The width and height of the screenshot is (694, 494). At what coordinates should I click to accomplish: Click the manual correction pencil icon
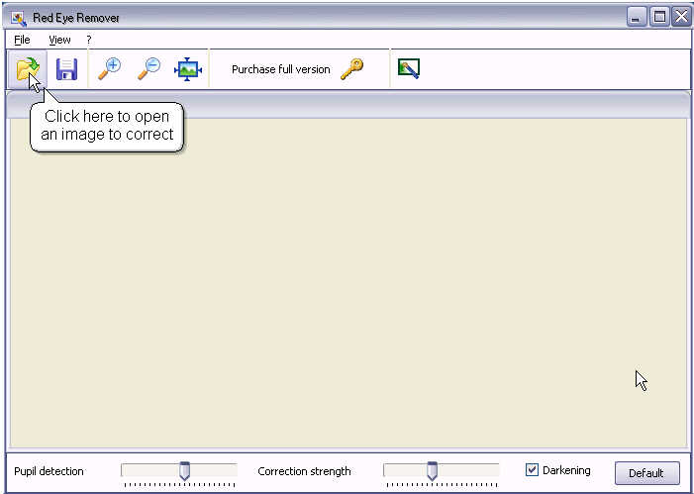point(409,69)
